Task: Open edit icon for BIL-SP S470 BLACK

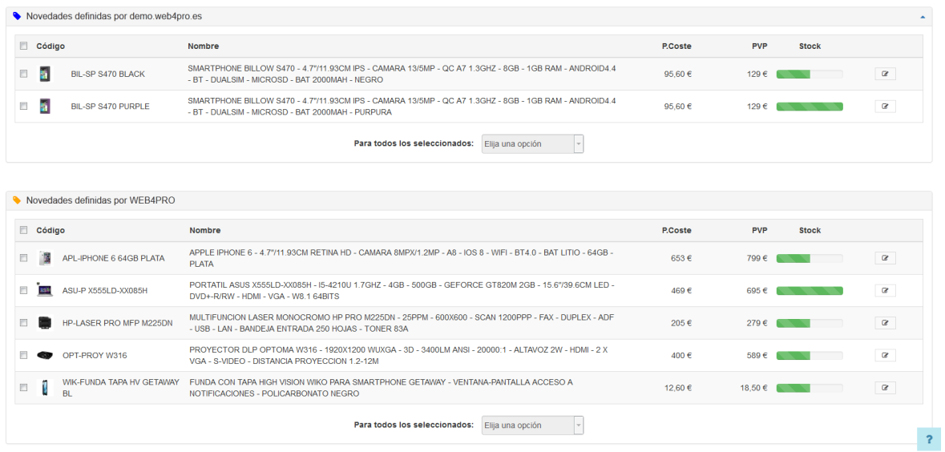Action: click(886, 74)
